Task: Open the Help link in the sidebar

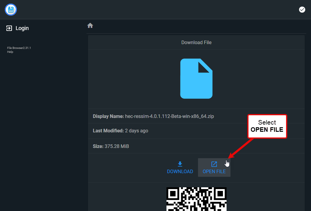Action: 10,52
